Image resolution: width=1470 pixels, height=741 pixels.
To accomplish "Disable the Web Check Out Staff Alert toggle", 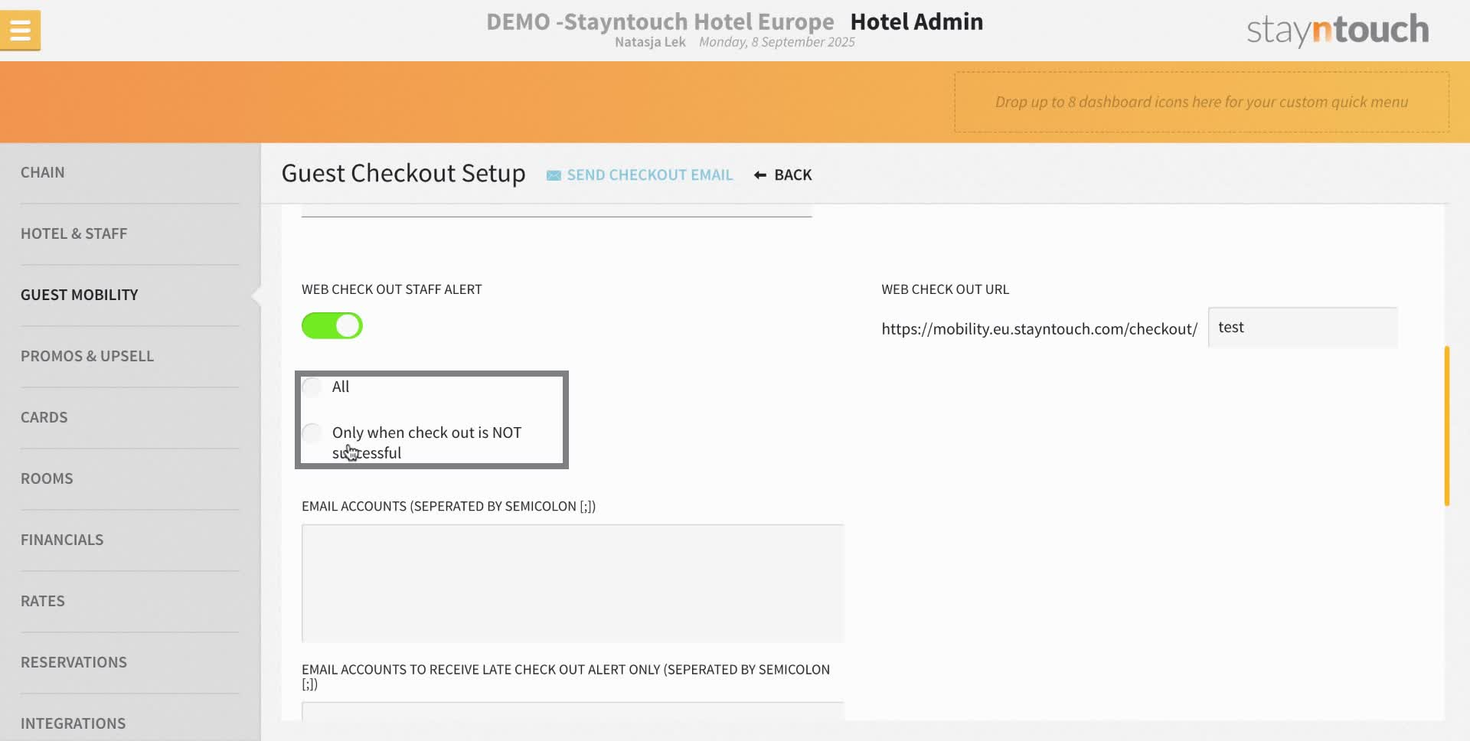I will 332,325.
